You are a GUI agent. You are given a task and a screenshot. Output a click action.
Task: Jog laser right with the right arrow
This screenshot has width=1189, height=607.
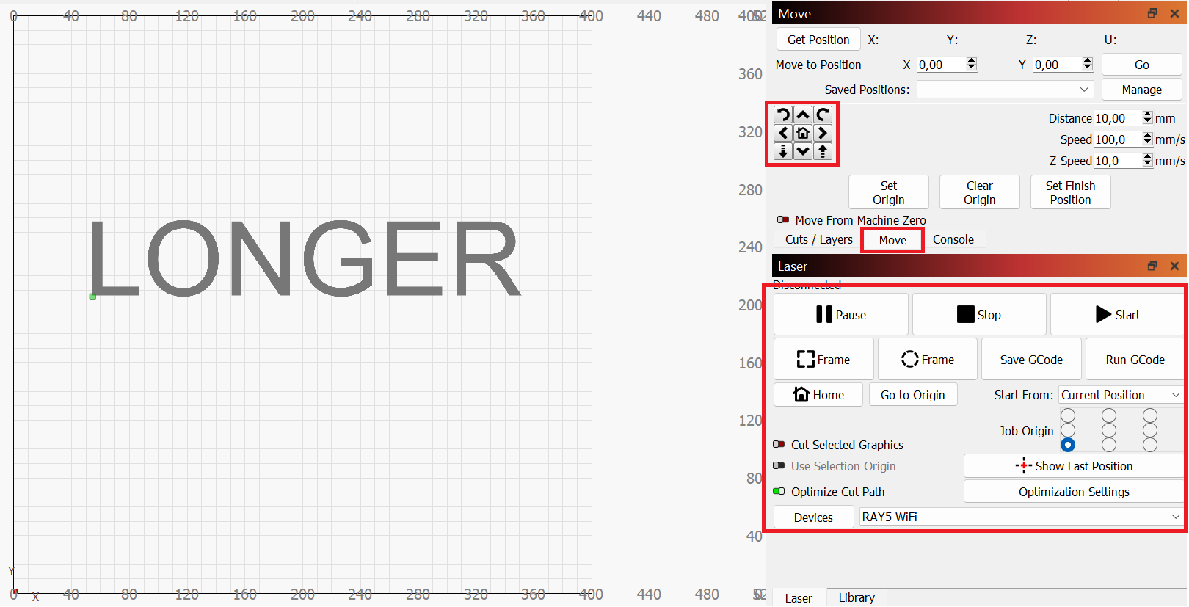[x=823, y=133]
